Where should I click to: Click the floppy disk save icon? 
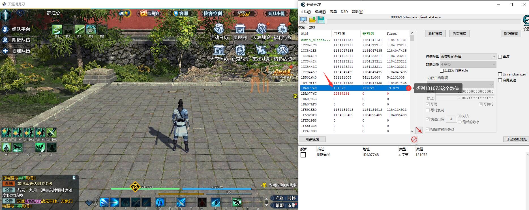click(321, 20)
